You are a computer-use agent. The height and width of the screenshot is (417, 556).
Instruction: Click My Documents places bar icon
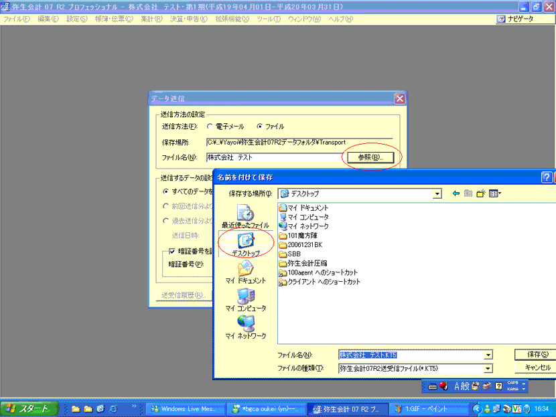tap(245, 271)
